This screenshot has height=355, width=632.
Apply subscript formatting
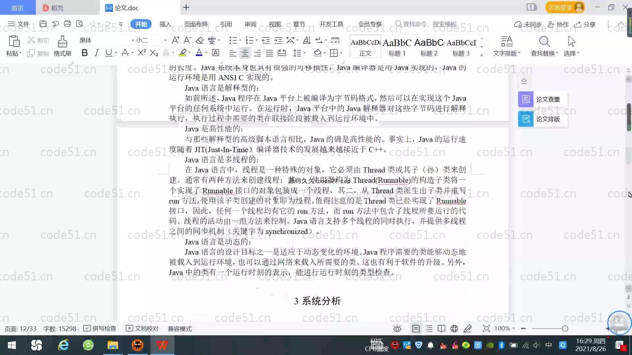tap(154, 53)
